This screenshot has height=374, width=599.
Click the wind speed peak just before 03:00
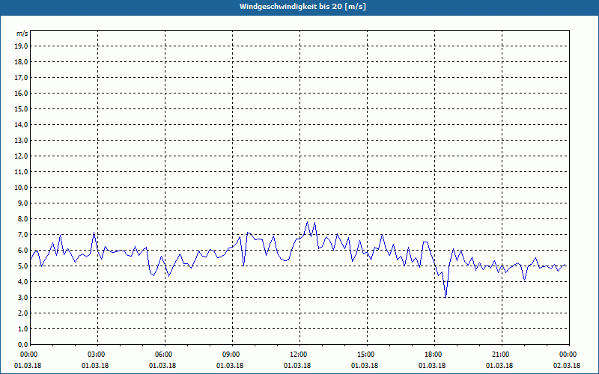94,233
